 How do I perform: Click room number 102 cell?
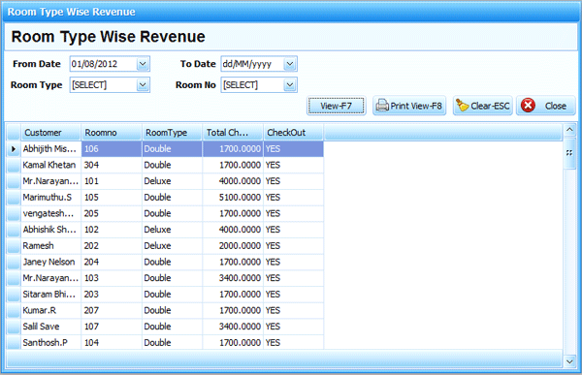pos(112,230)
